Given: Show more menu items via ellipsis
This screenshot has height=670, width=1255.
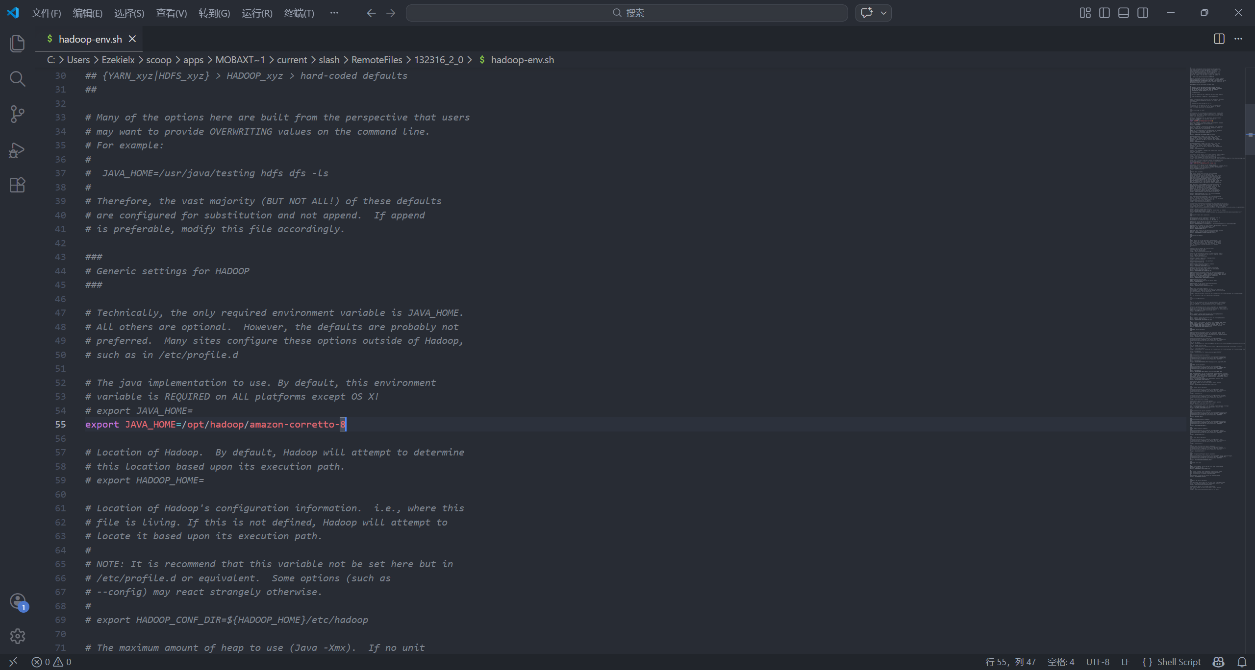Looking at the screenshot, I should pos(334,13).
